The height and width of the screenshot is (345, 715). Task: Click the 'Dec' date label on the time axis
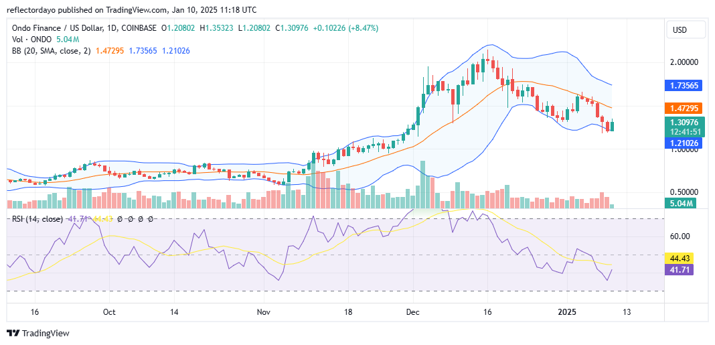(x=412, y=313)
